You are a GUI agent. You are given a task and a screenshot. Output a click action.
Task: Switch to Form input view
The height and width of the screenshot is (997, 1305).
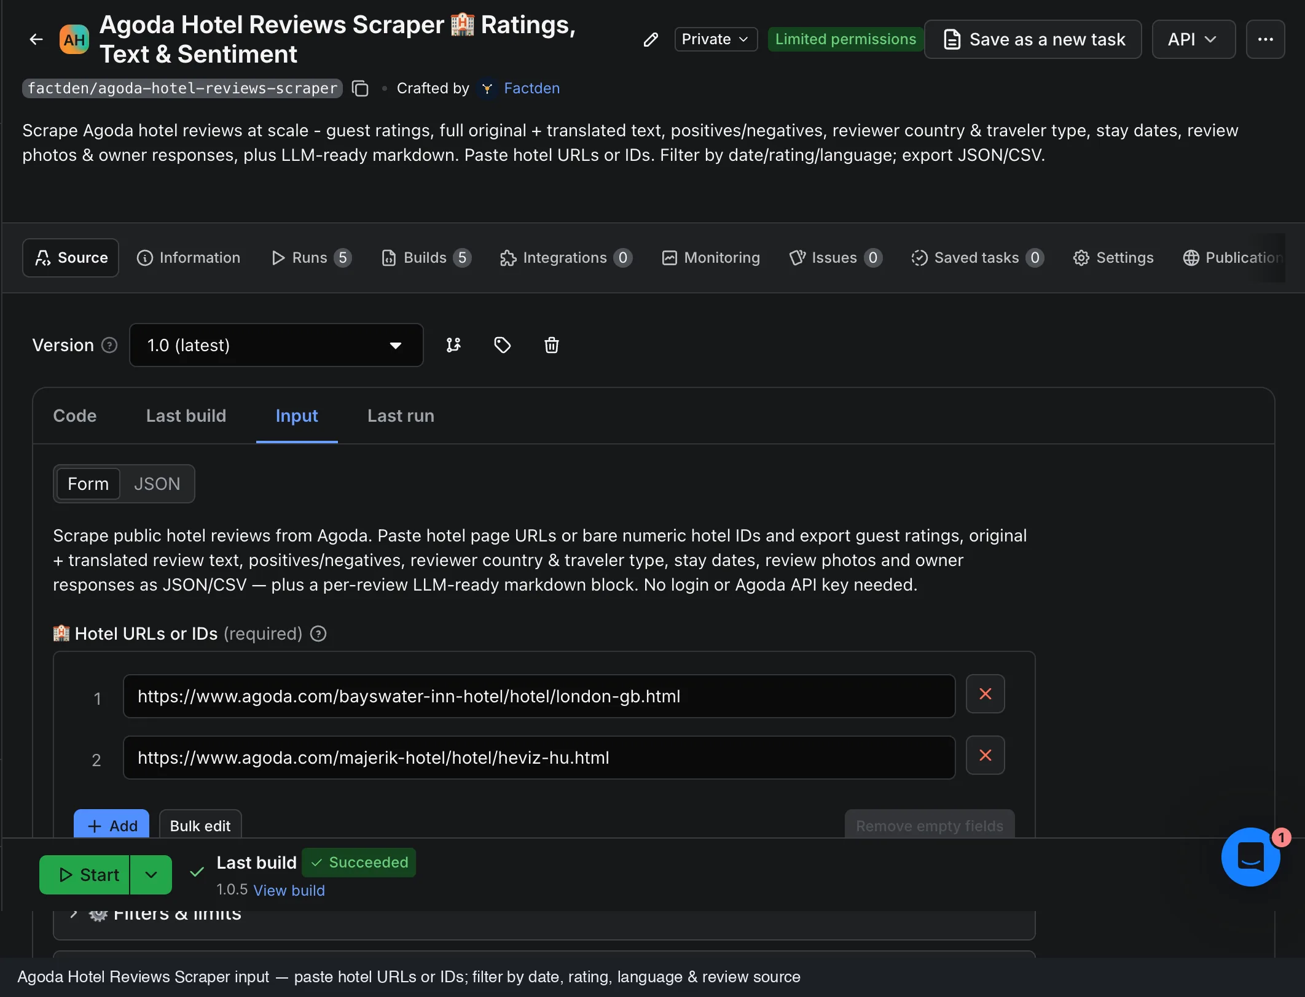pos(88,484)
